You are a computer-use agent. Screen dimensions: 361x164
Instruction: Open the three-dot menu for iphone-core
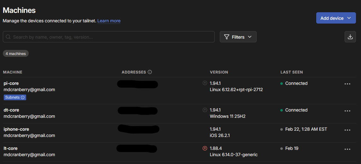[x=347, y=130]
